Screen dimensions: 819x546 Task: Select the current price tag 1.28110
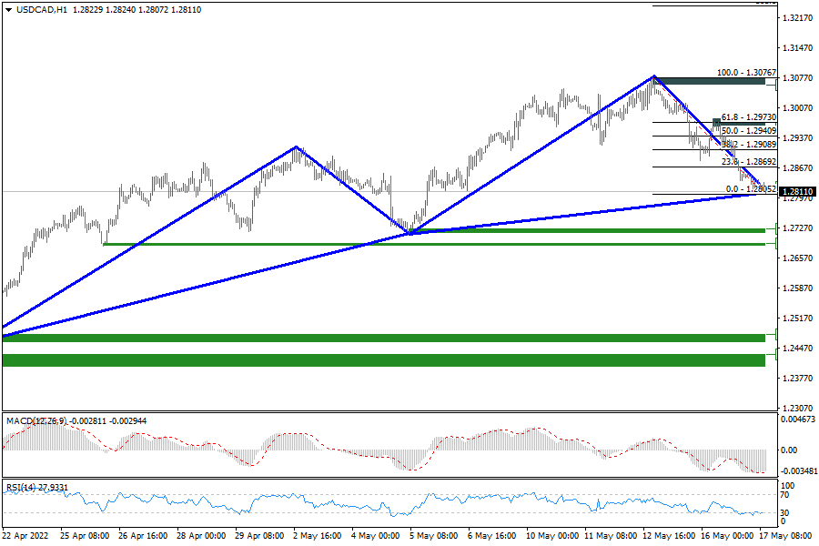(797, 192)
